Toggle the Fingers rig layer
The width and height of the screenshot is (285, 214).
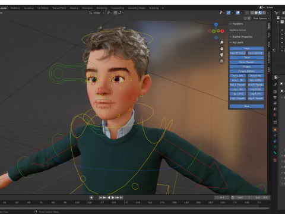click(247, 67)
